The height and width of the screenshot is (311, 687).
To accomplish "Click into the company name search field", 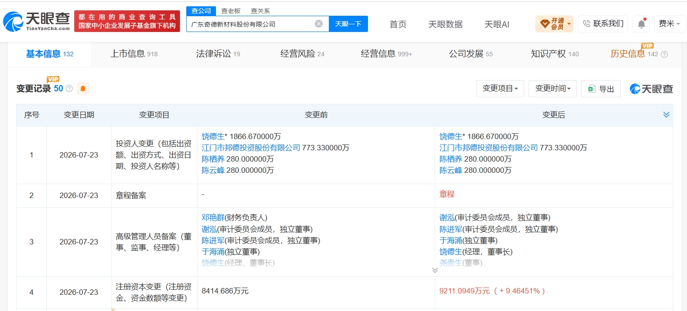I will (x=251, y=24).
